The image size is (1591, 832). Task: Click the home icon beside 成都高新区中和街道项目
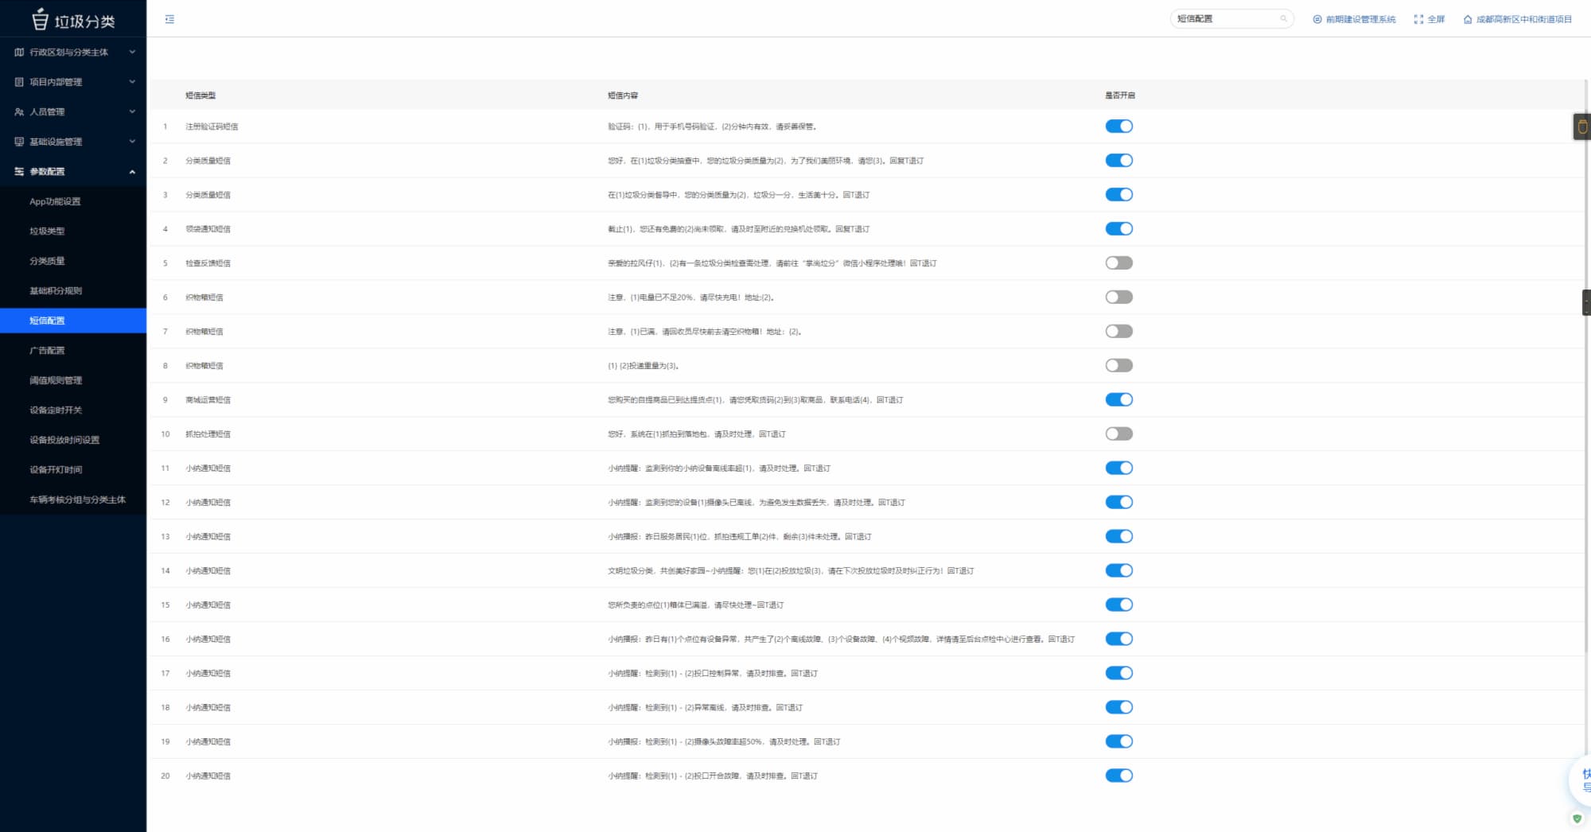(1468, 19)
